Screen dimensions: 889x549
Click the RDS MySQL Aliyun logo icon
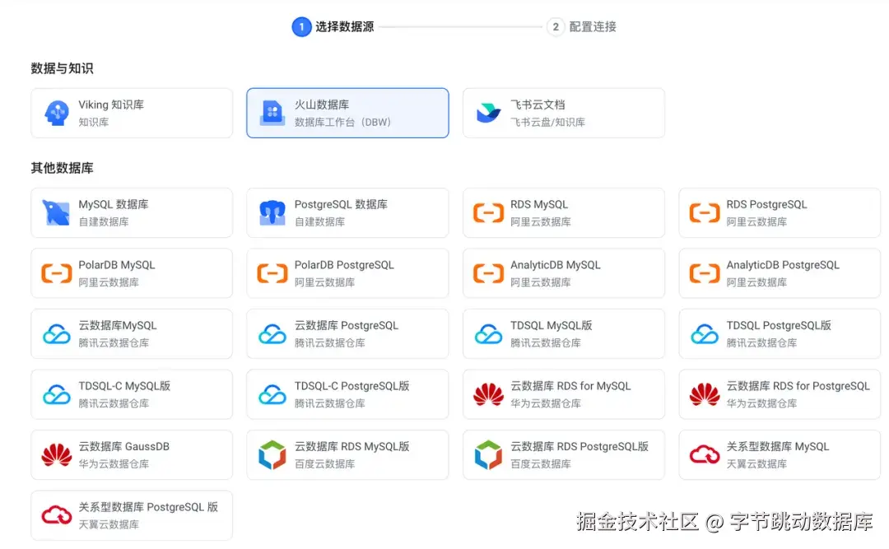coord(488,213)
